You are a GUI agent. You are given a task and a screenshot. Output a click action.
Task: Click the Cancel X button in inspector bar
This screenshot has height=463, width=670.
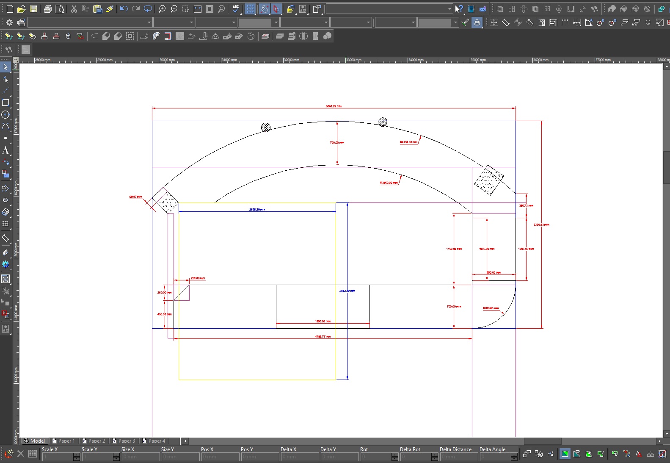click(x=21, y=454)
